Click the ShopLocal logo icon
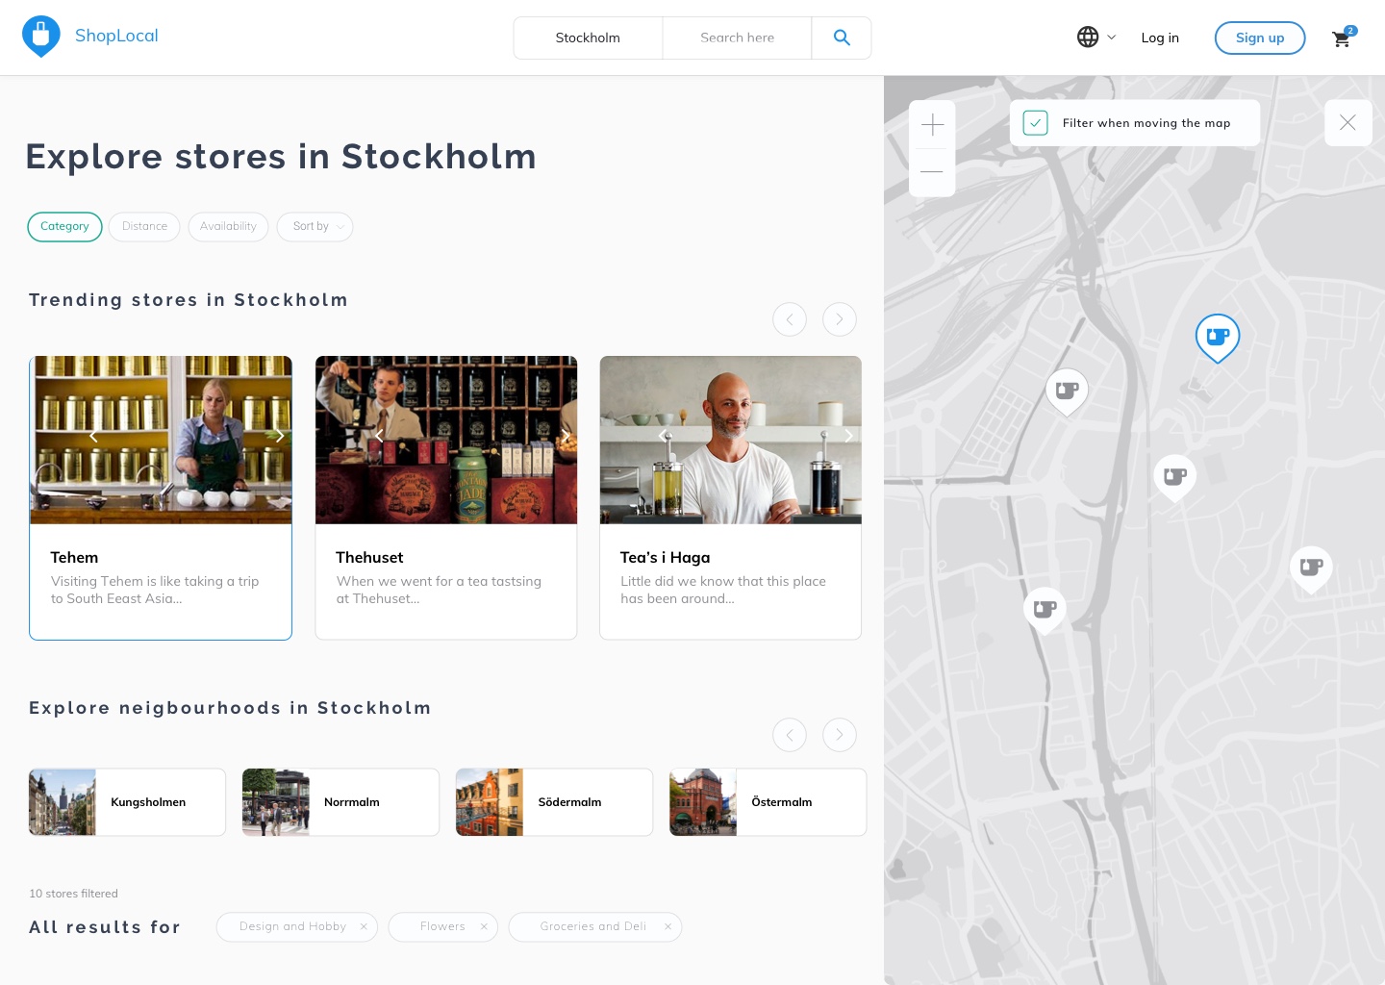 pyautogui.click(x=40, y=37)
